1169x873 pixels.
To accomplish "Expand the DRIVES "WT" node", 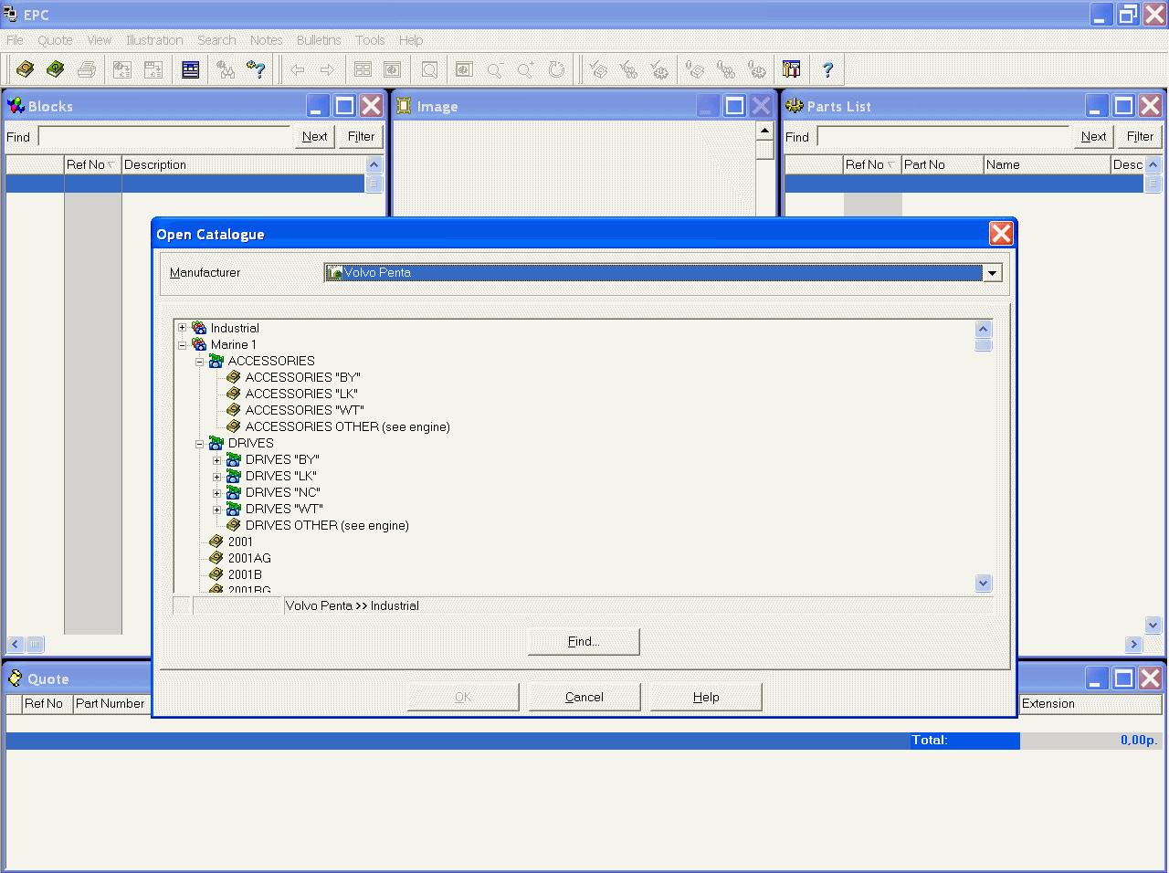I will [x=216, y=509].
